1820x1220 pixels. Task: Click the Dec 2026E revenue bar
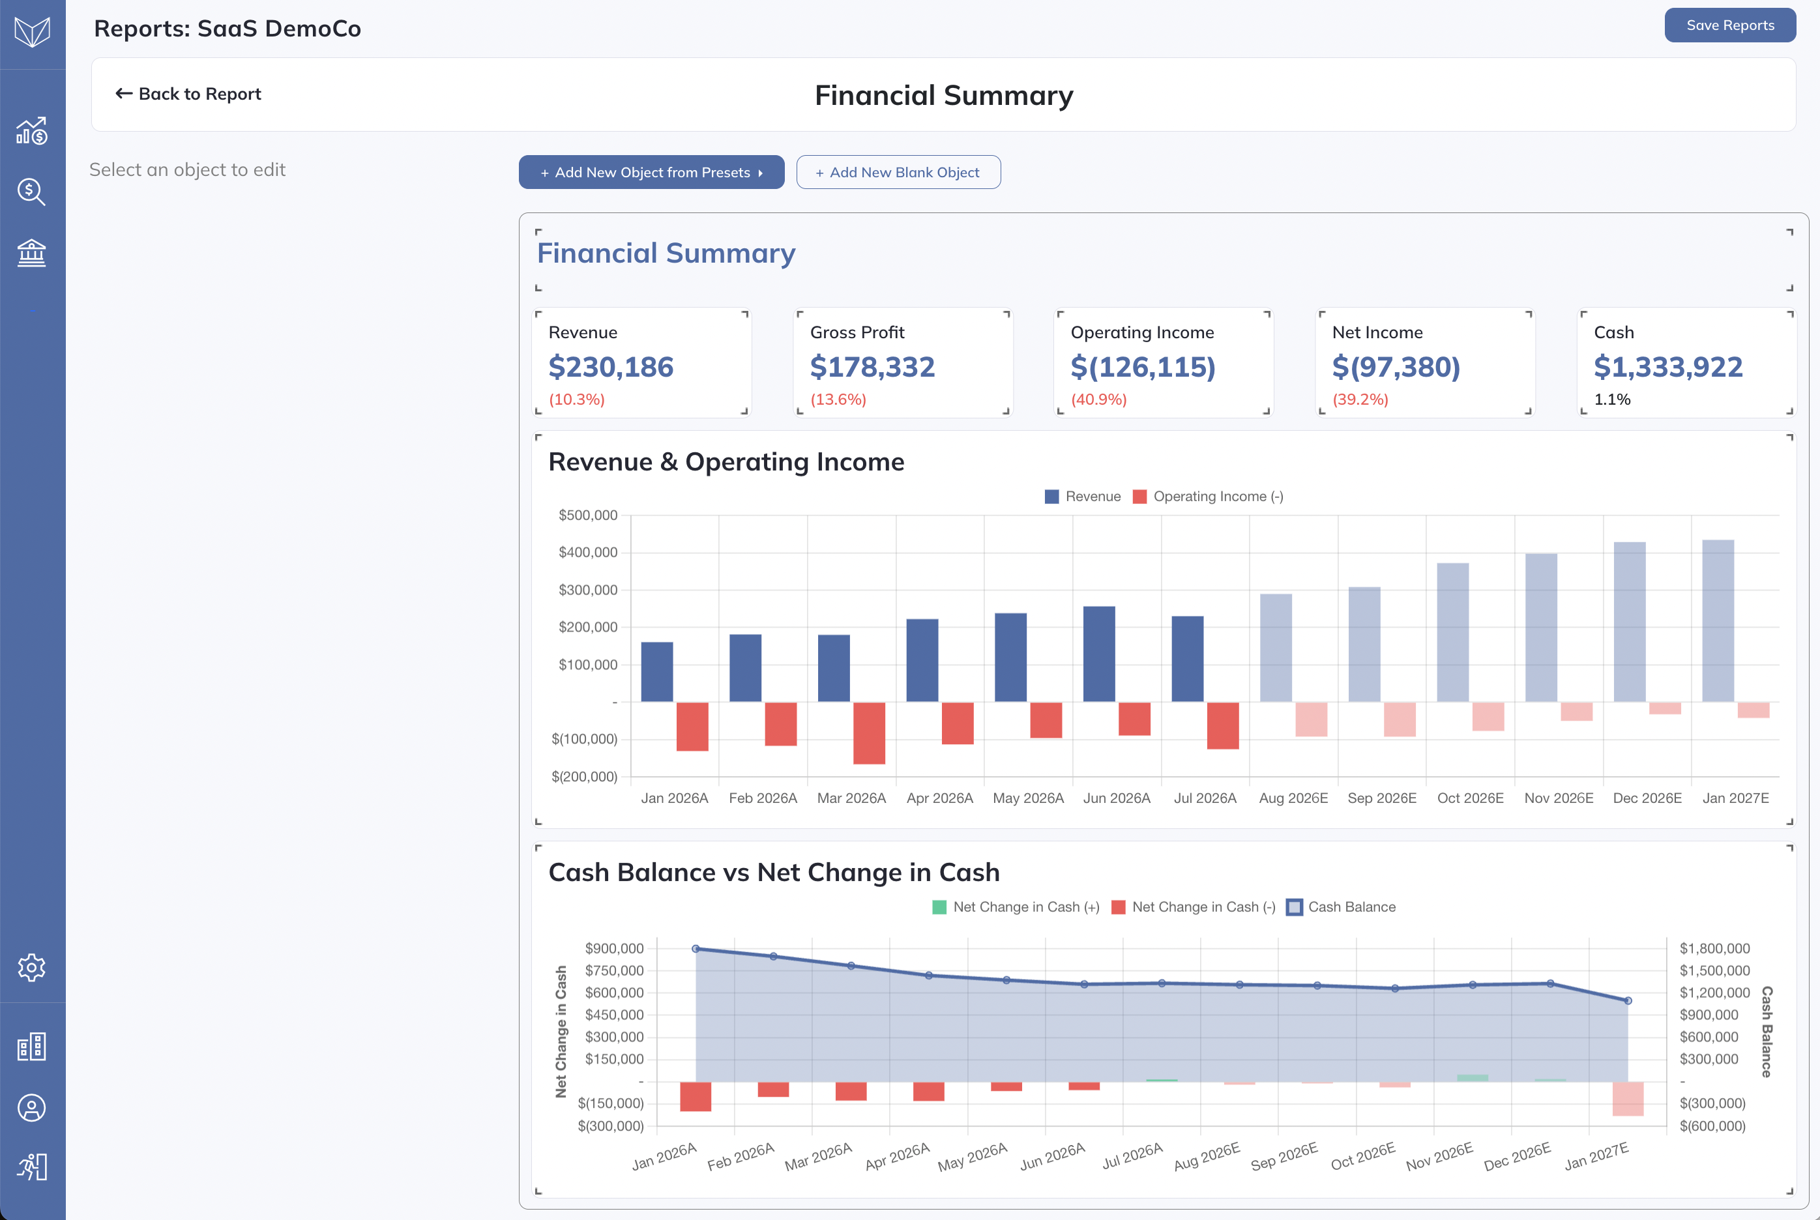coord(1630,622)
